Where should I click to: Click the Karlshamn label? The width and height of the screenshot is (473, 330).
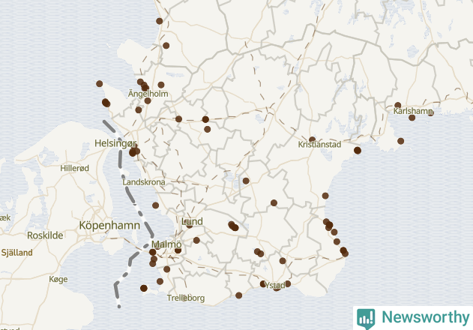pyautogui.click(x=413, y=111)
